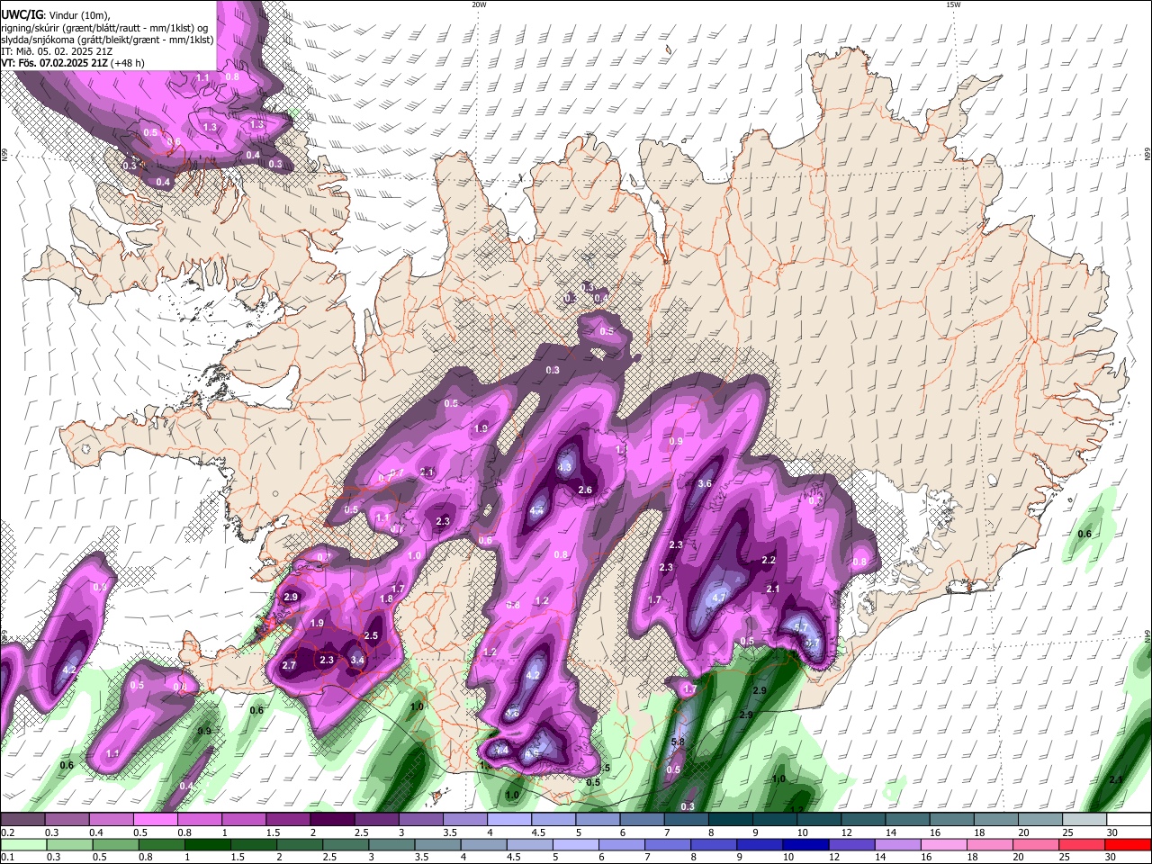
Task: Select the bright red rain swatch above 30
Action: tap(1128, 844)
